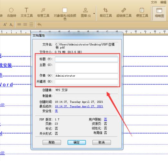Open the last modified date link
168x161 pixels.
[79, 106]
